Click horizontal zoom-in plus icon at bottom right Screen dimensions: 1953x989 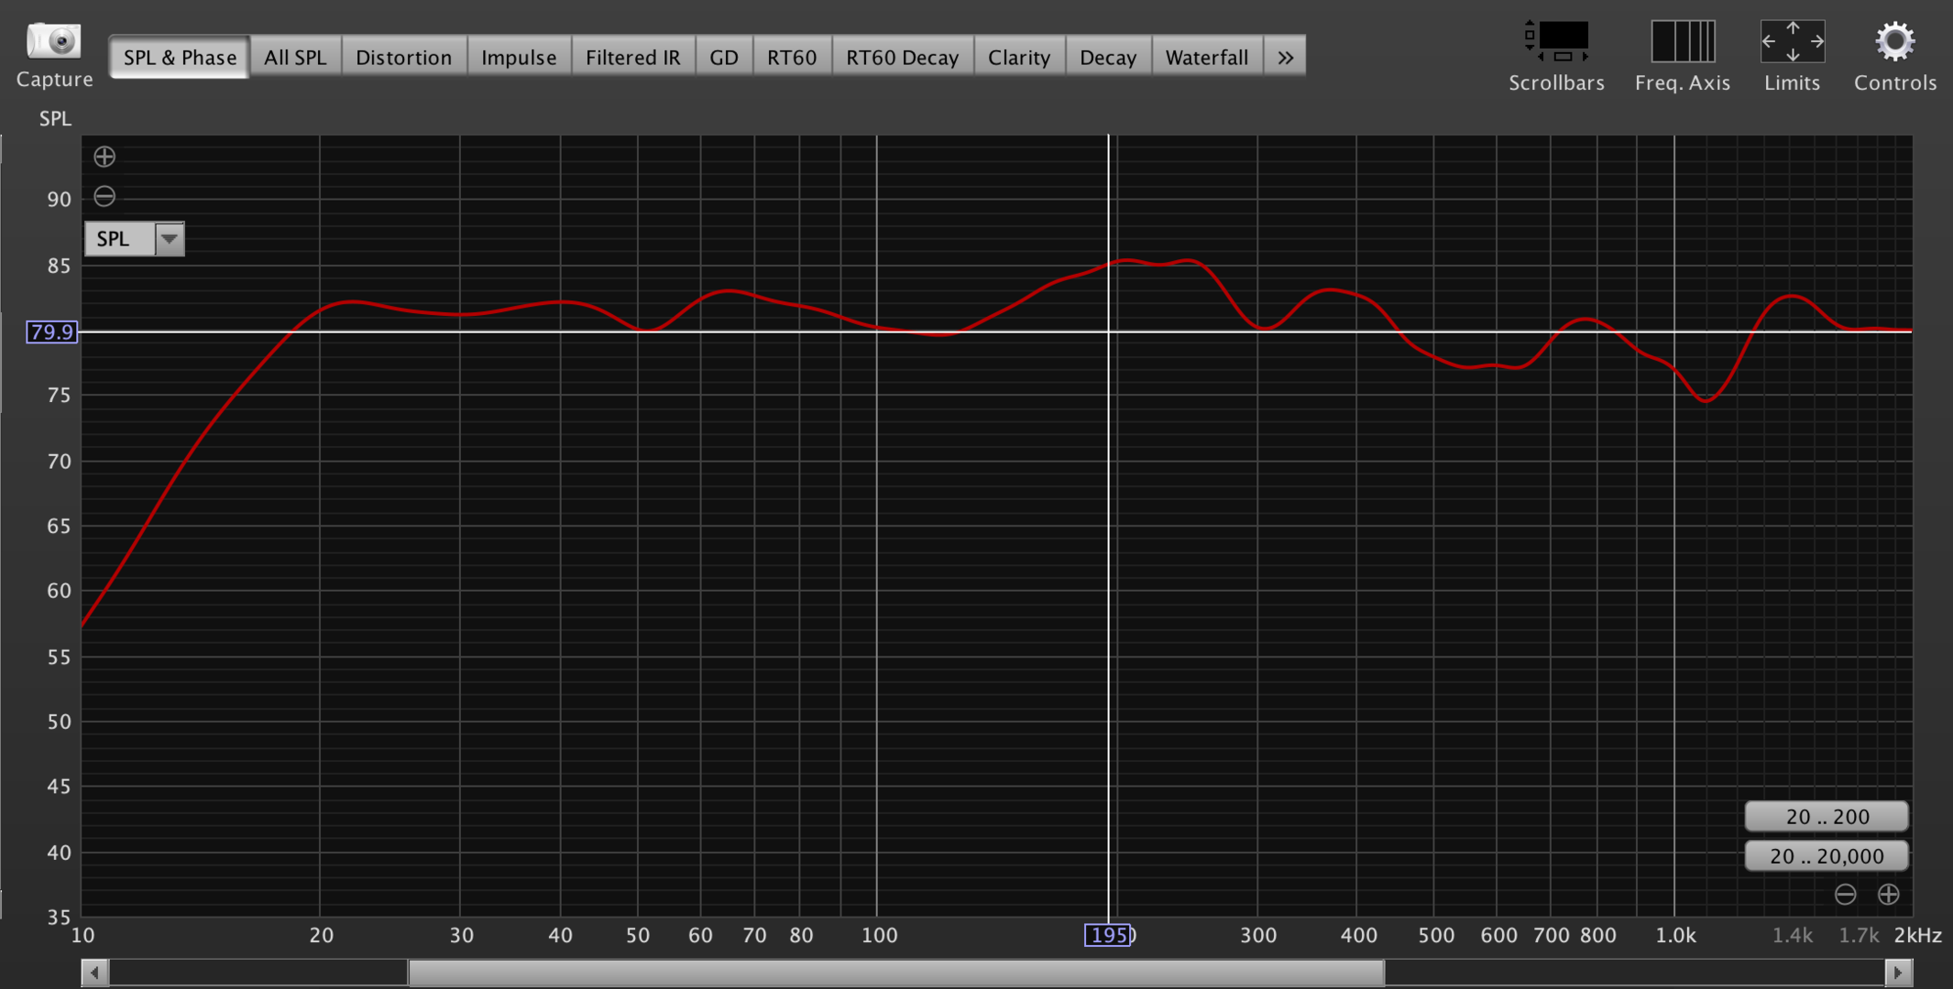click(1888, 894)
